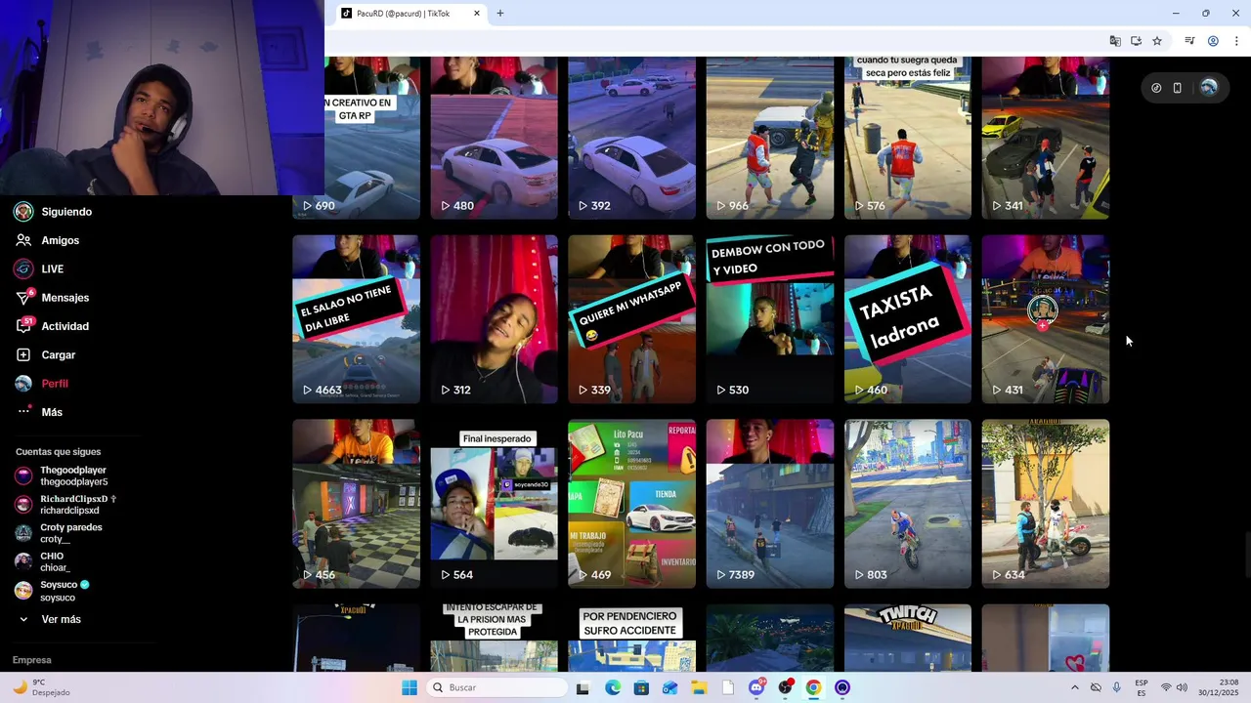This screenshot has height=703, width=1251.
Task: Open video with 634 views
Action: (x=1046, y=504)
